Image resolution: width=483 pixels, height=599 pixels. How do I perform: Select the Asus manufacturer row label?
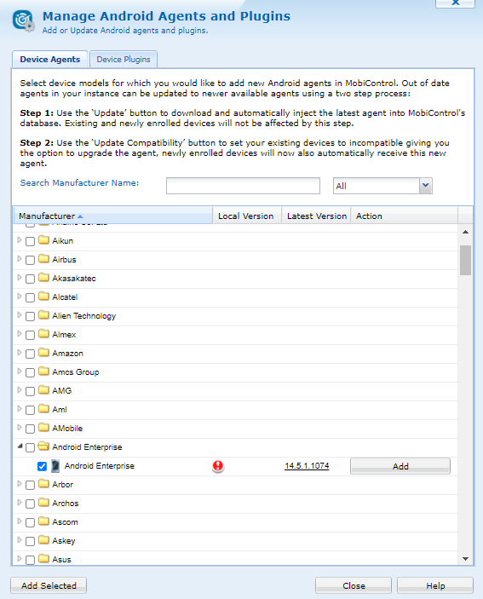[x=61, y=559]
